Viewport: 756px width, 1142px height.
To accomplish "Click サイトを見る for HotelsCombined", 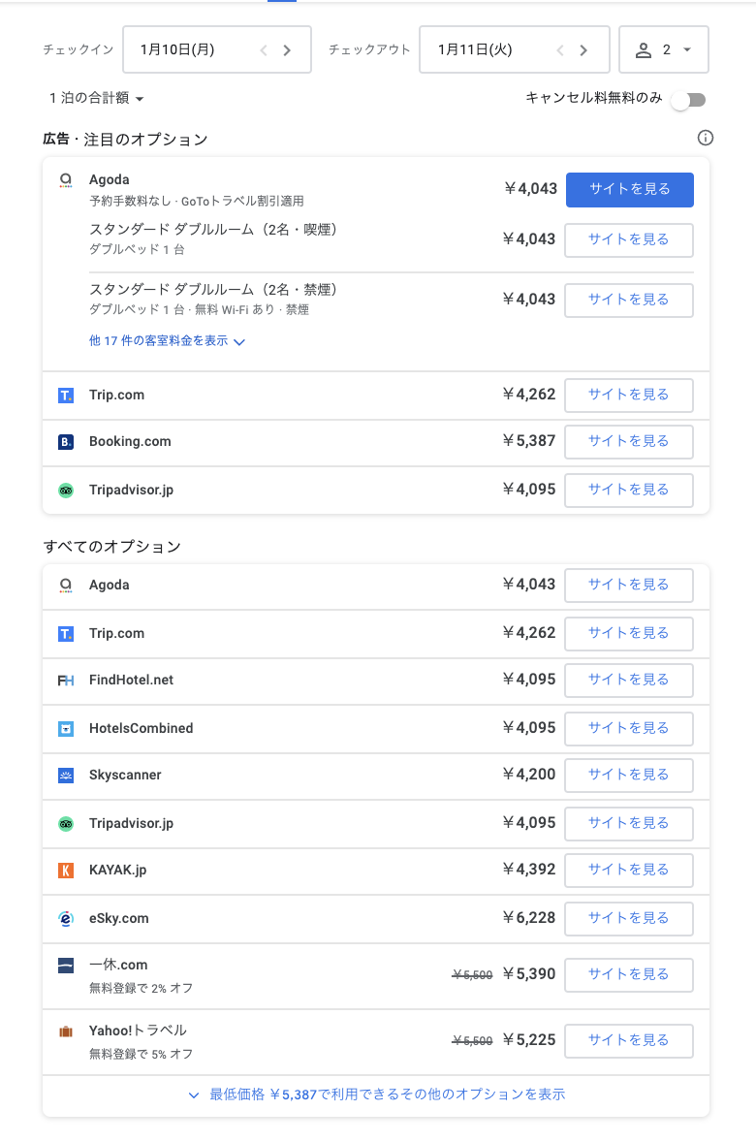I will click(629, 728).
